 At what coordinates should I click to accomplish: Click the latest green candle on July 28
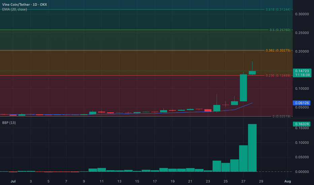[252, 73]
